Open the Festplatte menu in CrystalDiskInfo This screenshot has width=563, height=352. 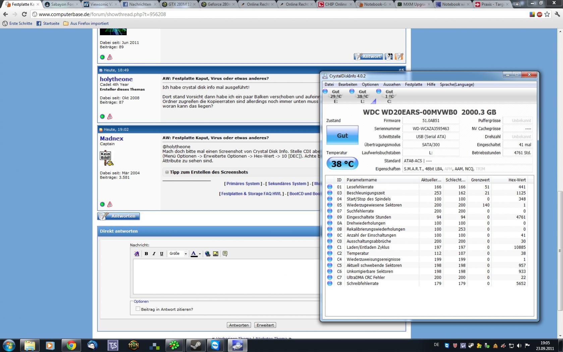click(413, 85)
